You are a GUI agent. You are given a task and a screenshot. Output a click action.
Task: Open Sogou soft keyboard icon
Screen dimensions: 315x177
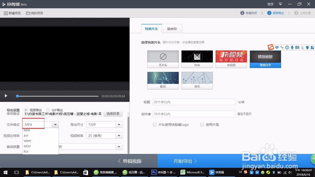pos(297,48)
